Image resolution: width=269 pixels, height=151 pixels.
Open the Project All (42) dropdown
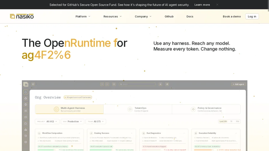click(x=47, y=121)
